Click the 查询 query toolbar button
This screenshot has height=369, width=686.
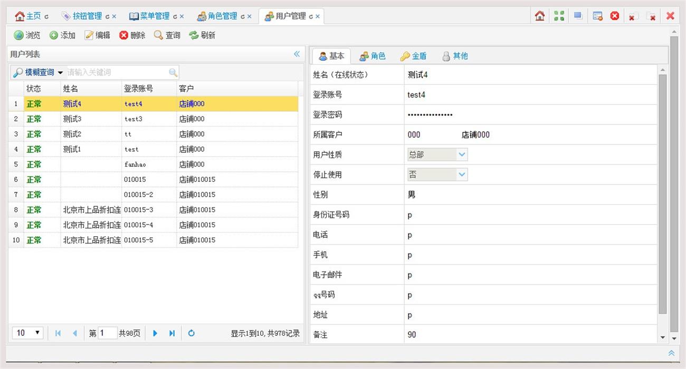coord(167,35)
